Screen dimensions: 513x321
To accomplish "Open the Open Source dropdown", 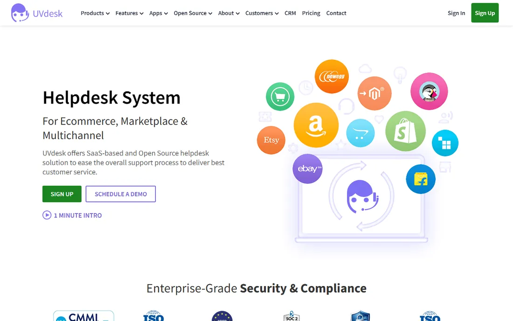I will point(193,13).
